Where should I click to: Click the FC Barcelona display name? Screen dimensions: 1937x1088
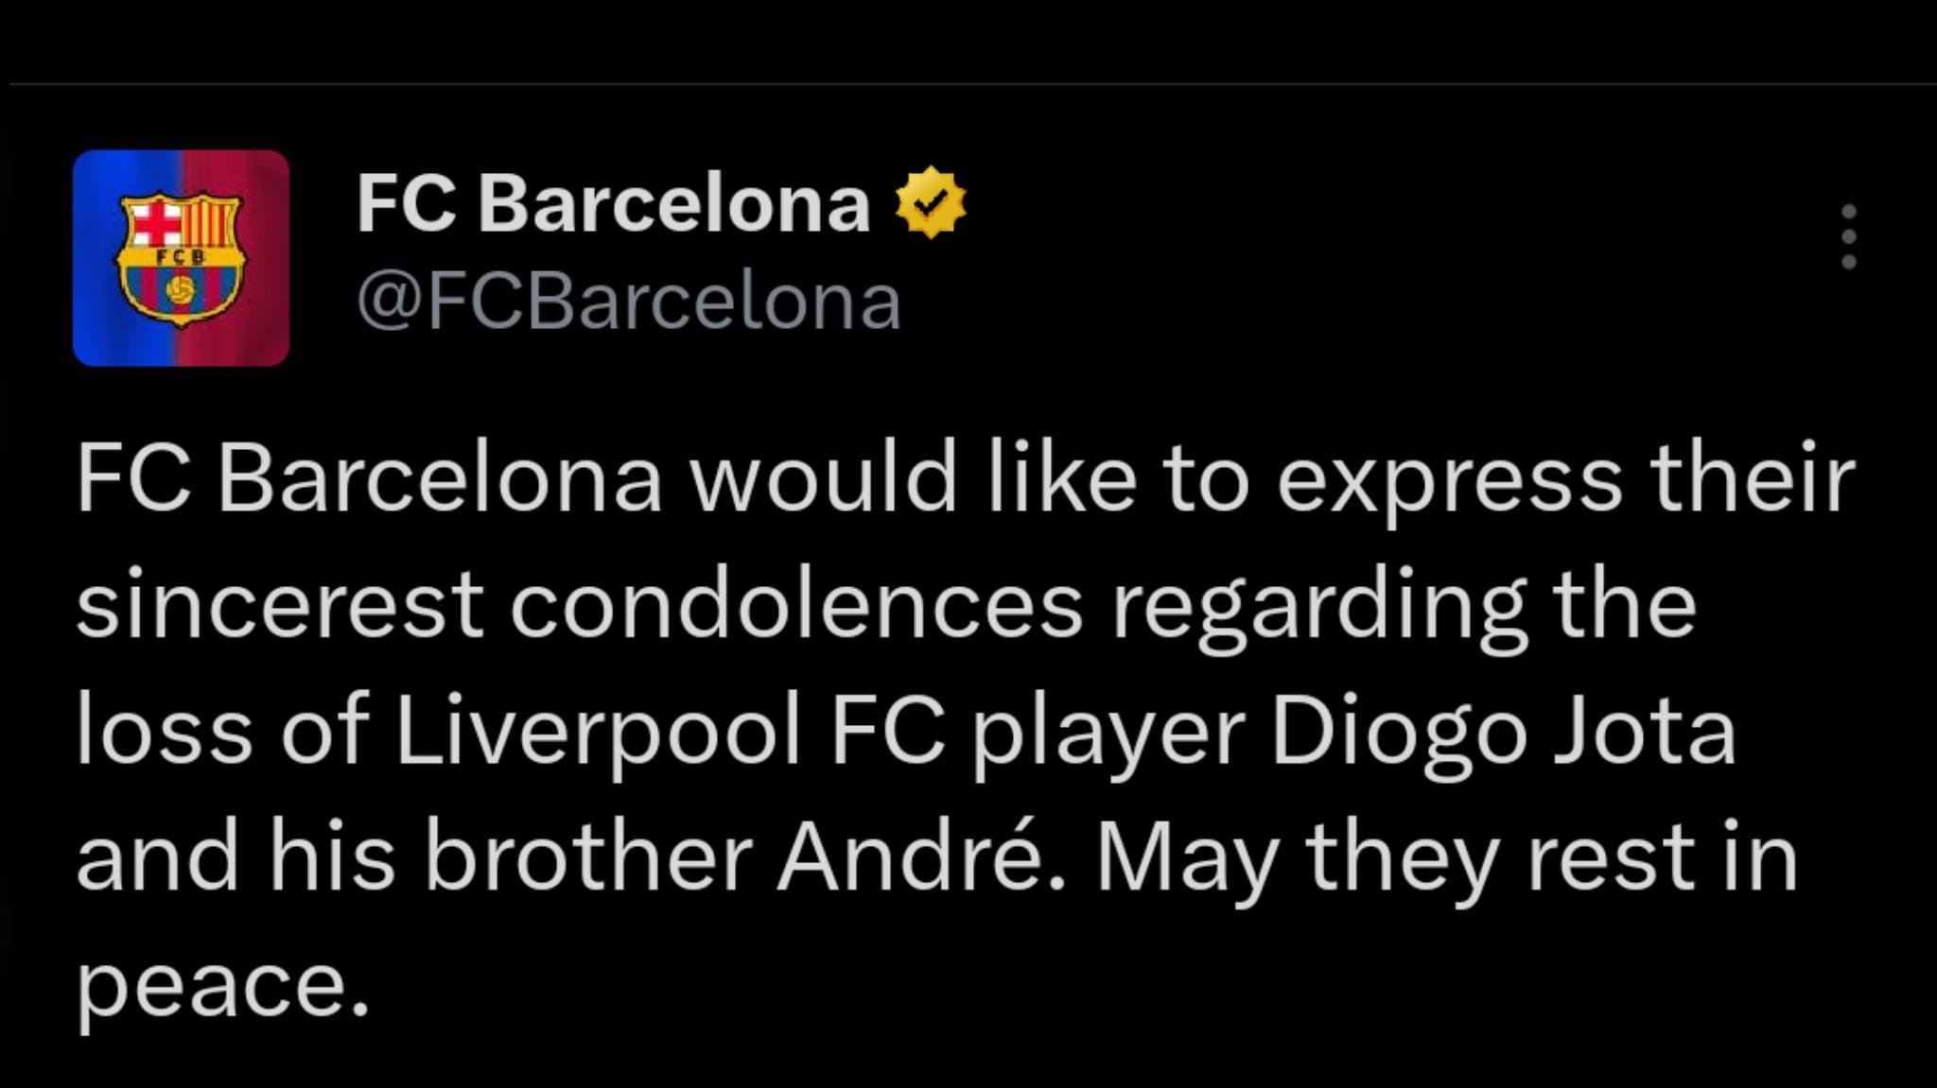tap(613, 203)
